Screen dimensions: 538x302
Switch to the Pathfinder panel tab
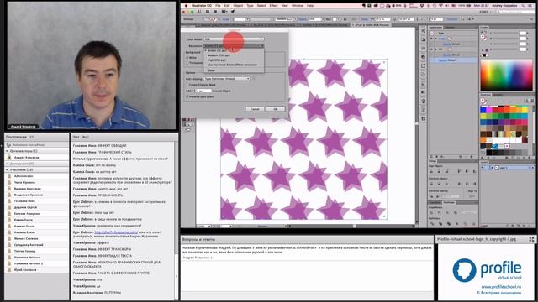(x=449, y=202)
